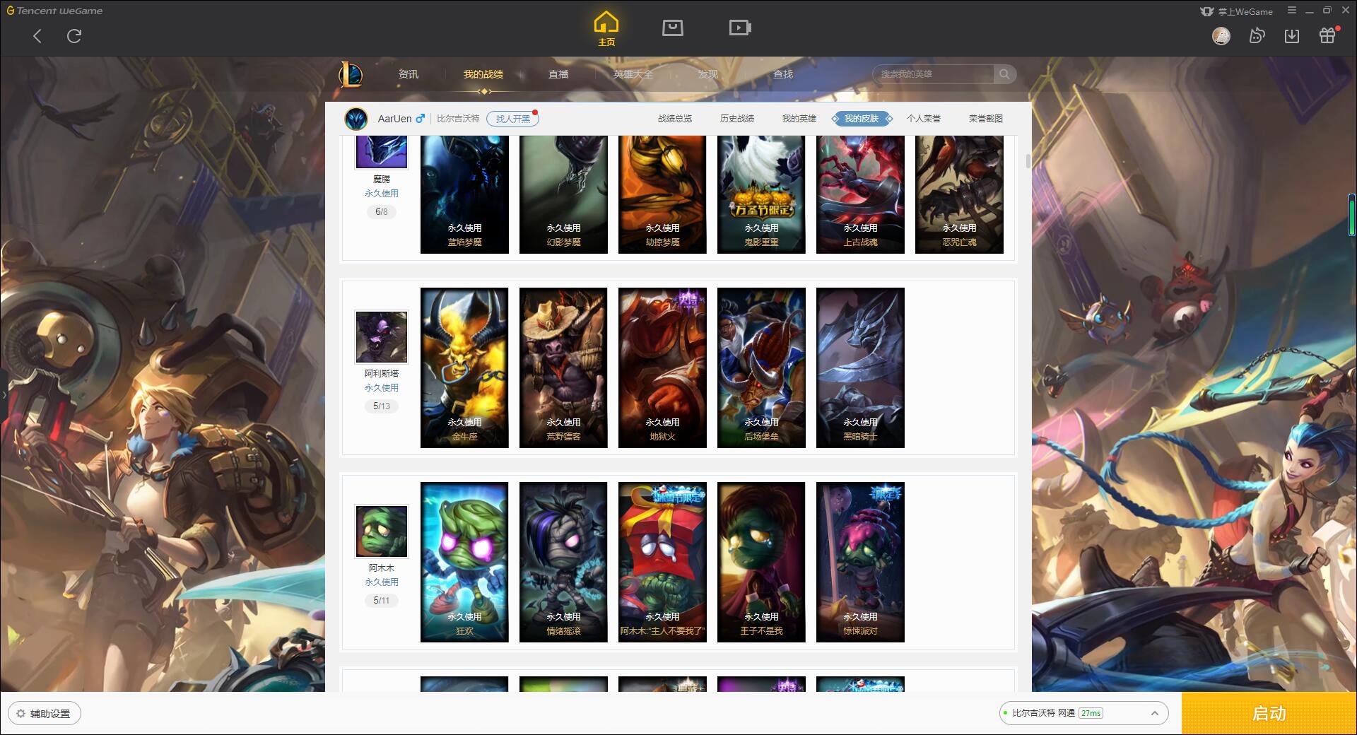Open the download manager icon
Image resolution: width=1357 pixels, height=735 pixels.
click(1292, 35)
